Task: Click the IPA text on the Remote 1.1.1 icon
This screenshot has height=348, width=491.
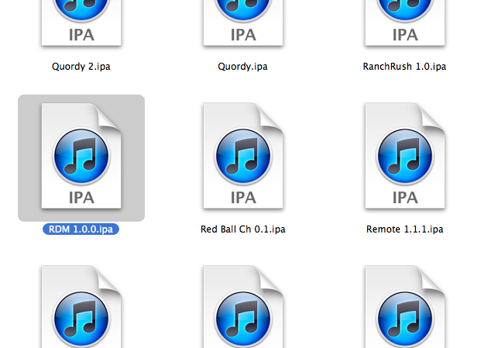Action: coord(404,198)
